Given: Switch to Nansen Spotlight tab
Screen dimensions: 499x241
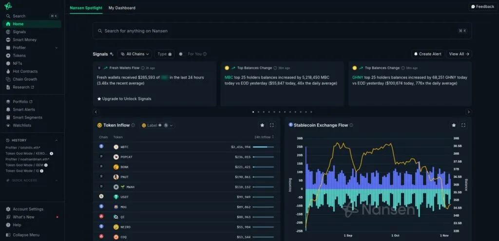Looking at the screenshot, I should (x=86, y=8).
